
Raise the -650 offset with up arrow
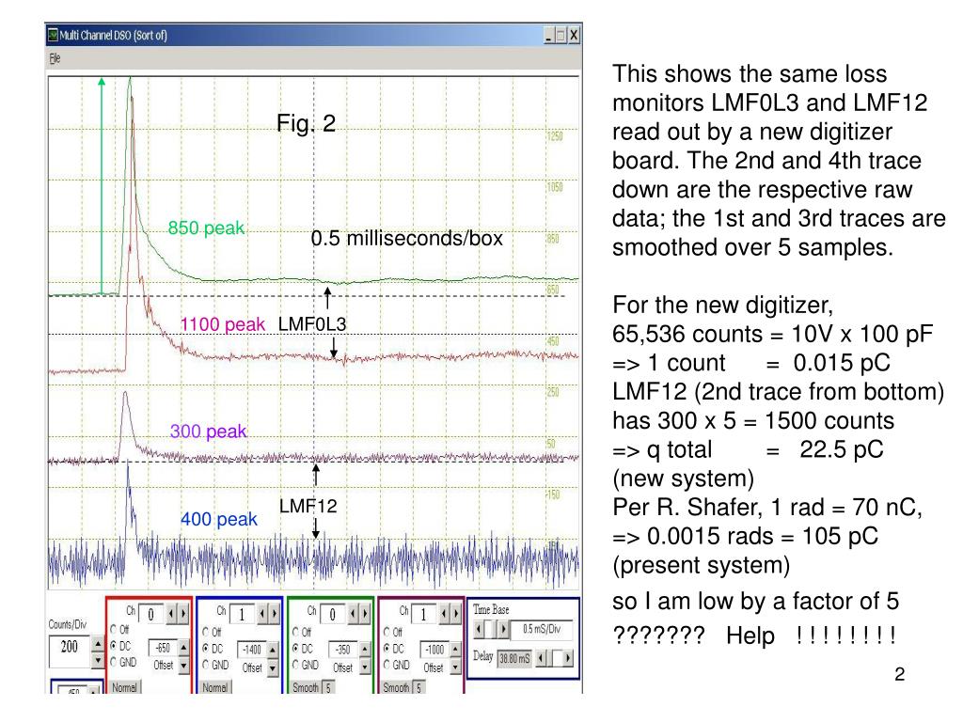[x=183, y=648]
